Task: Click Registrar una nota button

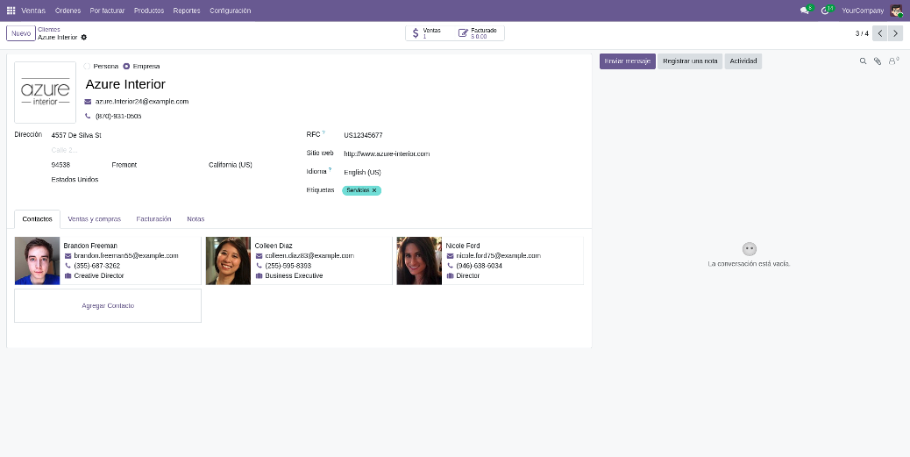Action: point(690,61)
